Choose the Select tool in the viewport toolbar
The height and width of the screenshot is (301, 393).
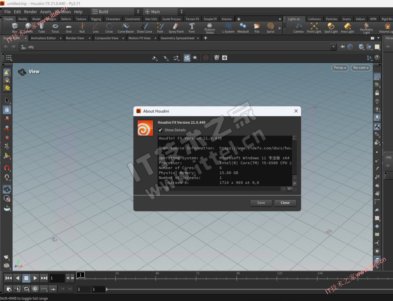click(x=7, y=101)
